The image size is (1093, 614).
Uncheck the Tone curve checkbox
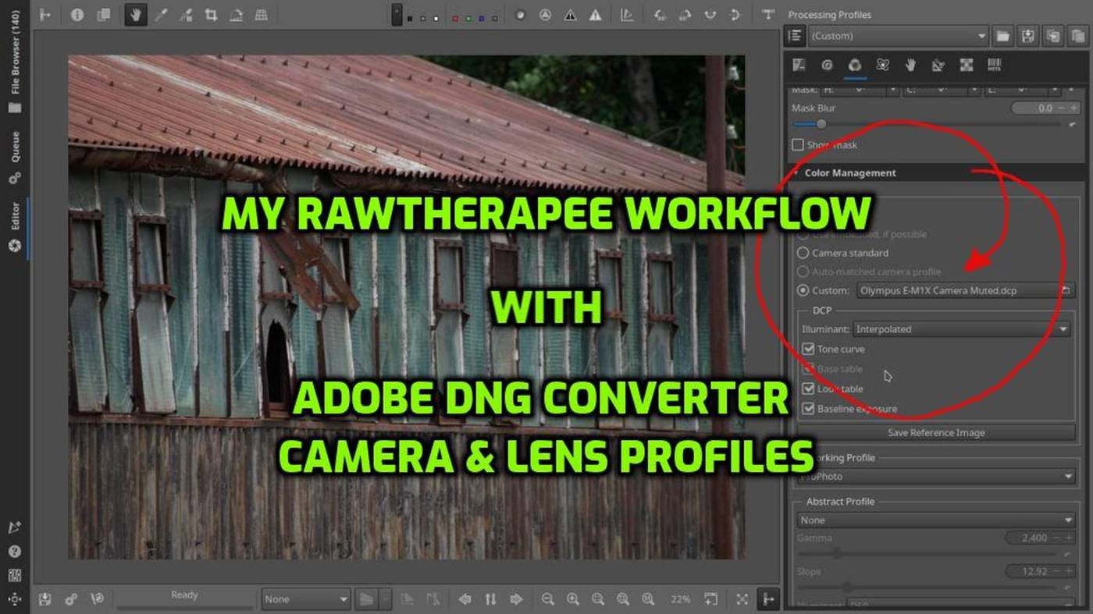pos(809,349)
